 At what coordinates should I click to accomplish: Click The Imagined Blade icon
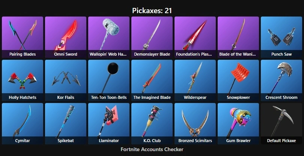tap(152, 80)
